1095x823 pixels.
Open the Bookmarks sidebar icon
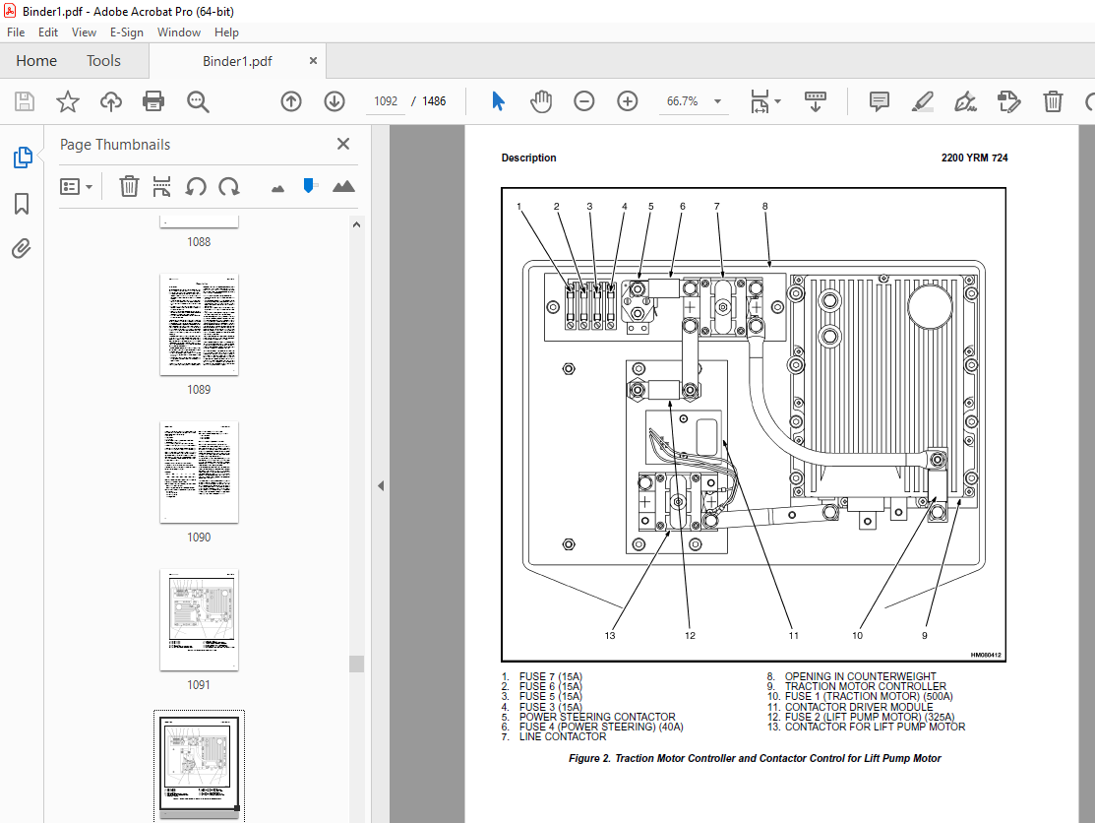(x=22, y=204)
